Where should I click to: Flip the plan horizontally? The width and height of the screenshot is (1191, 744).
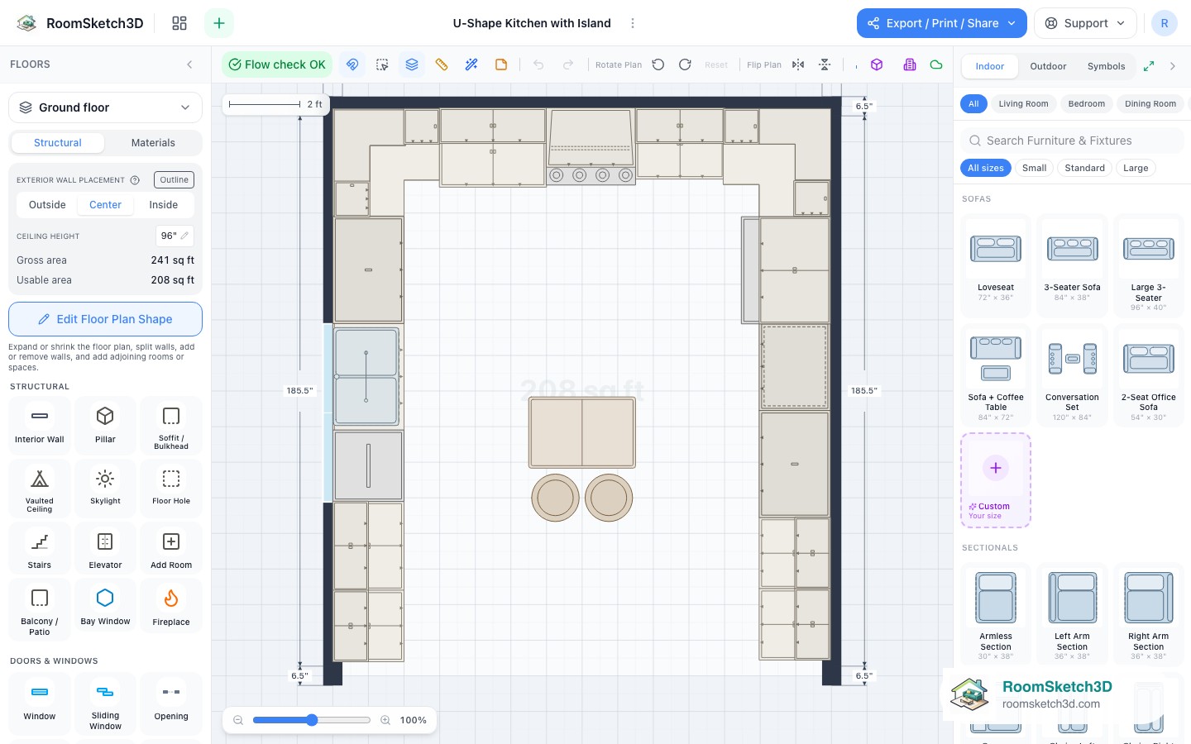(798, 64)
